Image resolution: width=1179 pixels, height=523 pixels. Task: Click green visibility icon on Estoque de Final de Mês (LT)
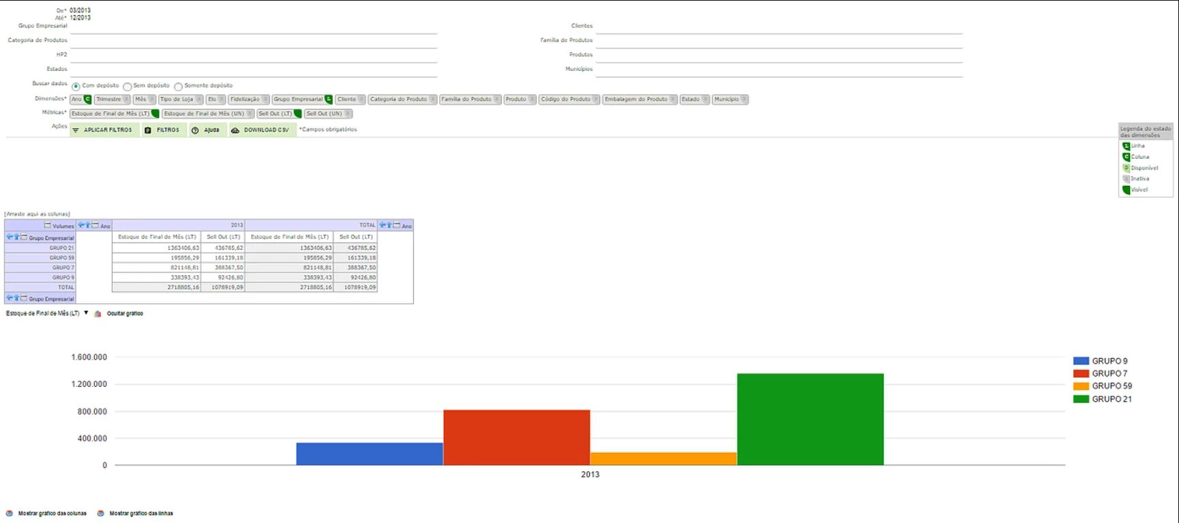155,114
